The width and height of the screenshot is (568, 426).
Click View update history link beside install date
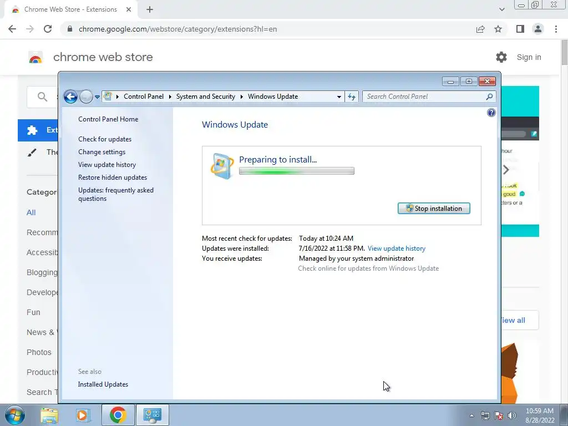(x=396, y=248)
